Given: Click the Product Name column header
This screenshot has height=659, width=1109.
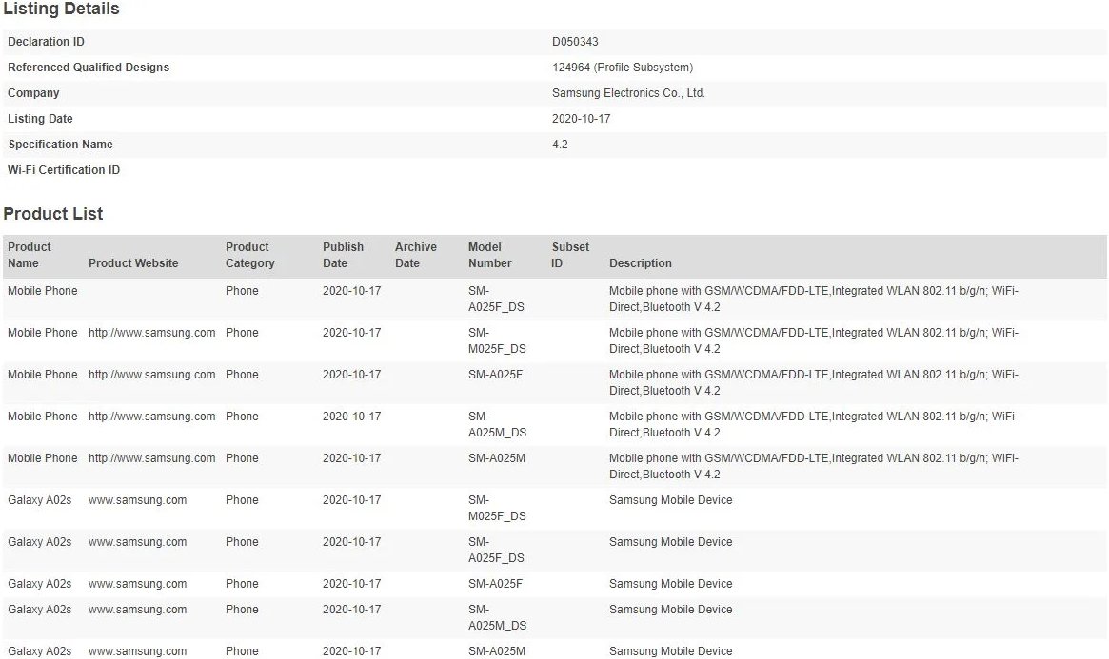Looking at the screenshot, I should click(x=30, y=255).
